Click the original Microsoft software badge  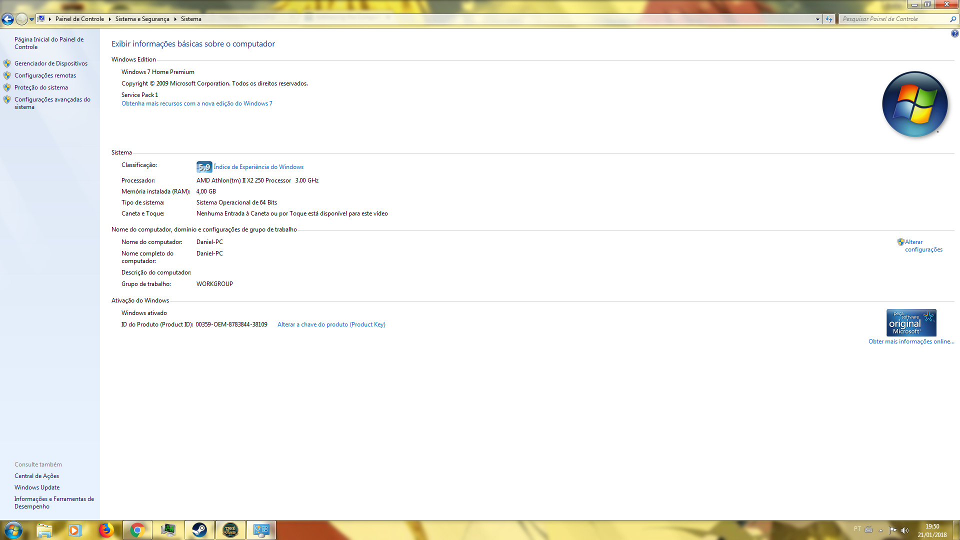click(x=911, y=322)
